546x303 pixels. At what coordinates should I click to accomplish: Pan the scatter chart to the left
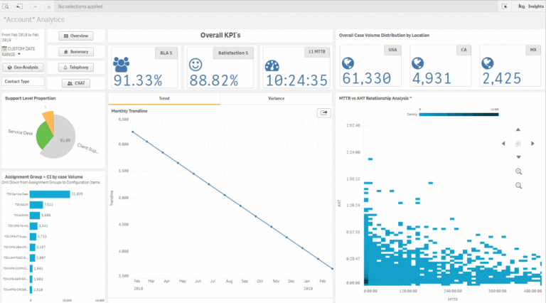pyautogui.click(x=505, y=143)
